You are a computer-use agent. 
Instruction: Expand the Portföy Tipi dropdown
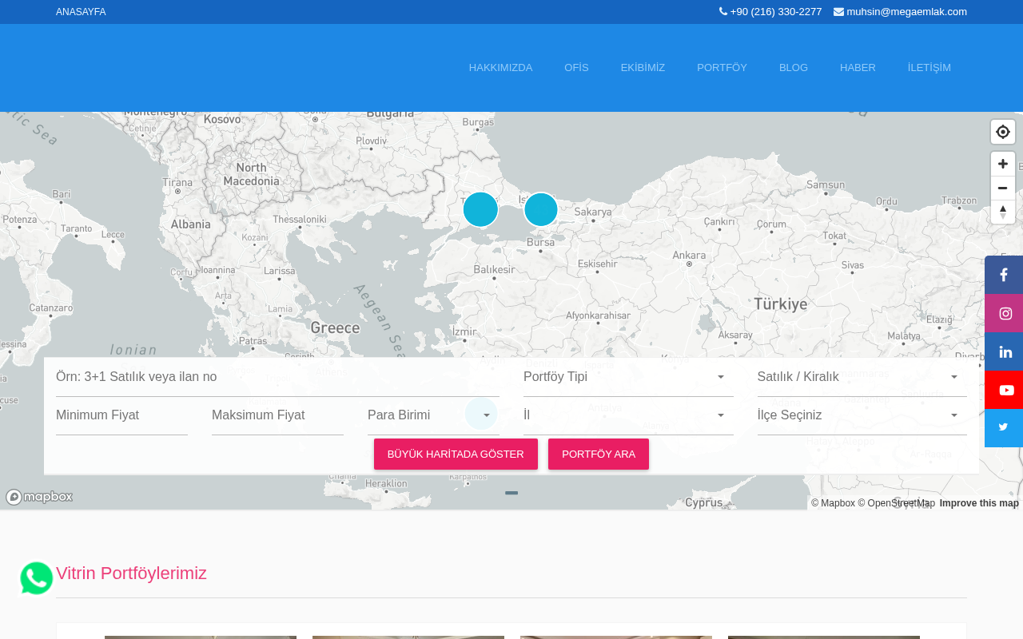(628, 377)
